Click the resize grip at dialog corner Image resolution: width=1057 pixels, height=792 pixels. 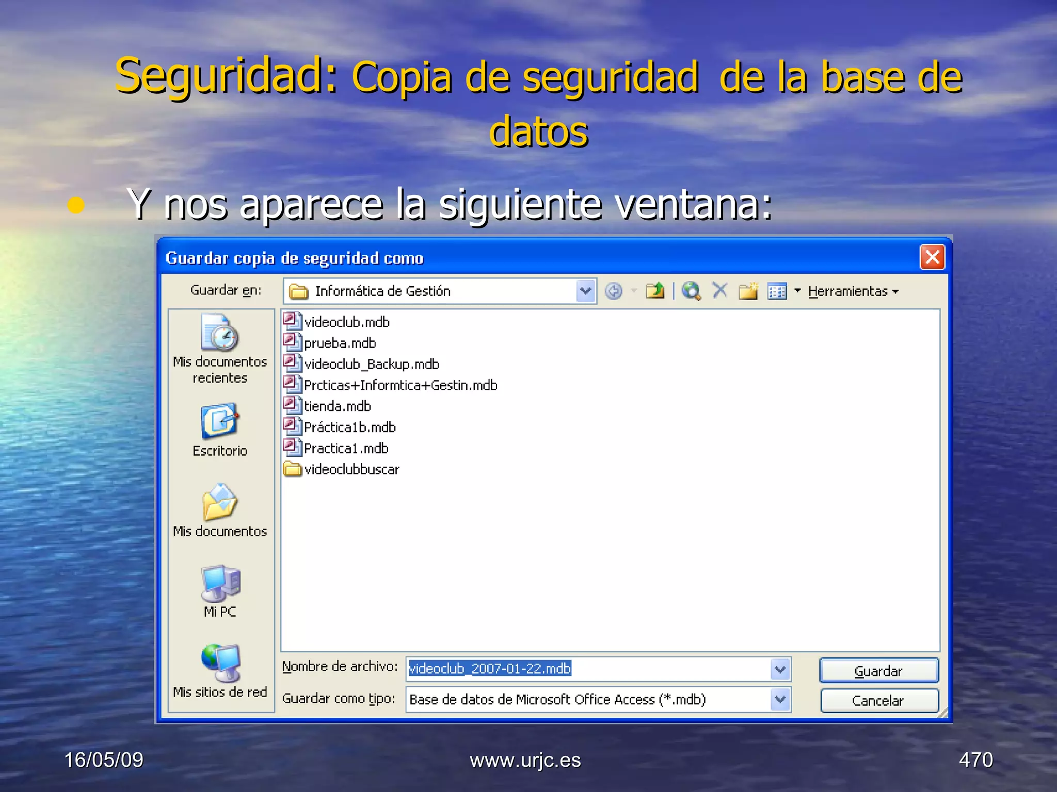point(942,713)
